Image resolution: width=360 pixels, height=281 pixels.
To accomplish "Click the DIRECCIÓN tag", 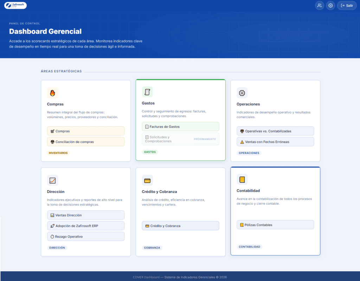I will (57, 248).
